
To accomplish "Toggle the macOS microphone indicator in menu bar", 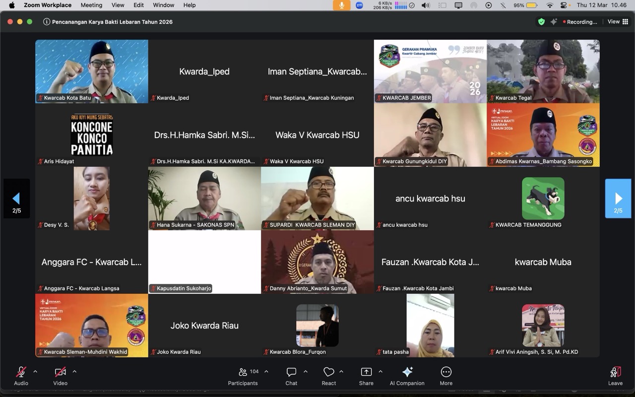I will pos(341,5).
